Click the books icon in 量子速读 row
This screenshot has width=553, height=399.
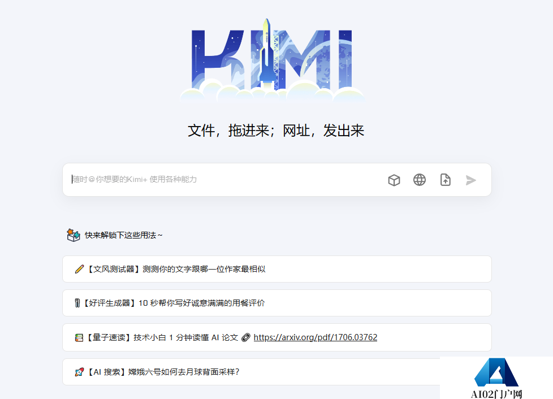coord(79,337)
